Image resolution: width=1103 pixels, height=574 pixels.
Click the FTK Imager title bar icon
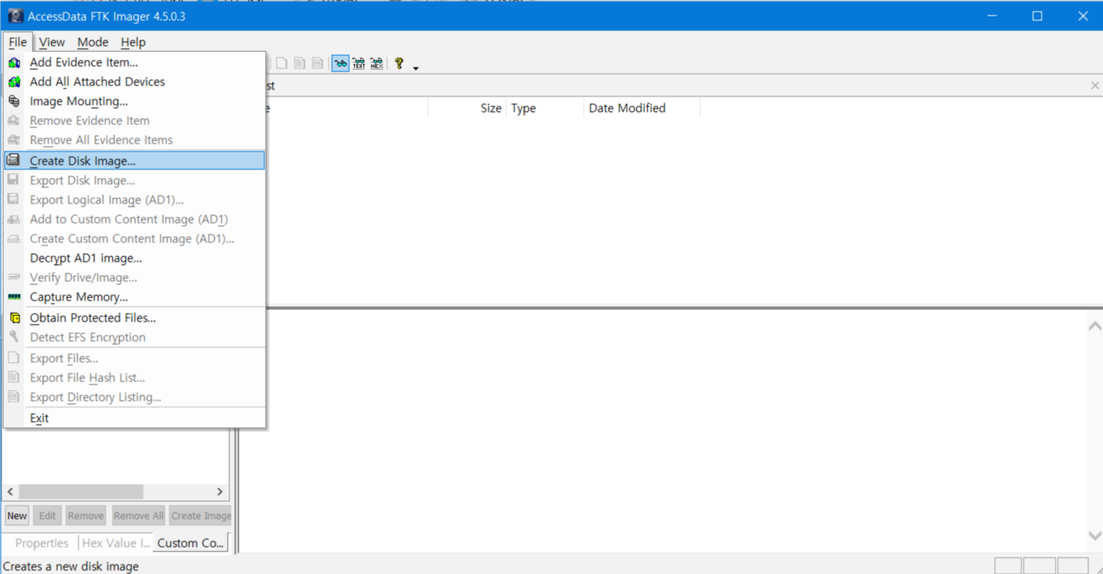(x=15, y=16)
